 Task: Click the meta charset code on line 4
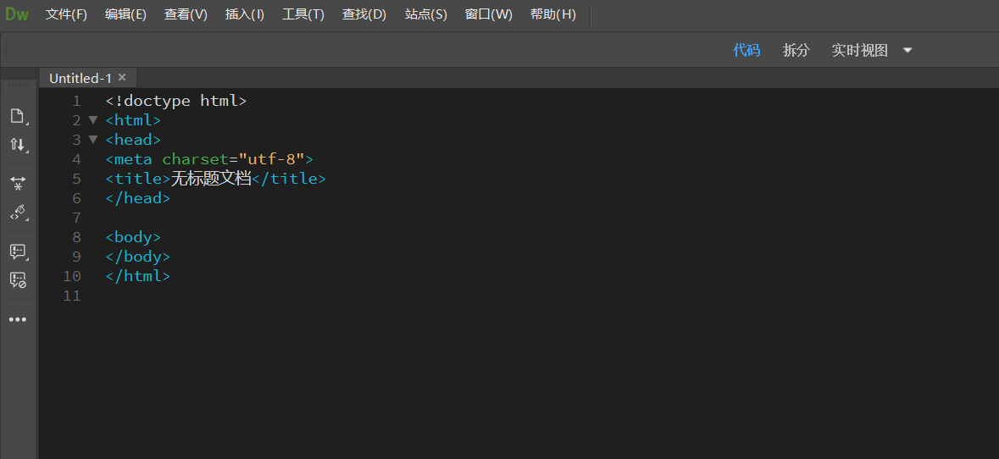pyautogui.click(x=209, y=158)
